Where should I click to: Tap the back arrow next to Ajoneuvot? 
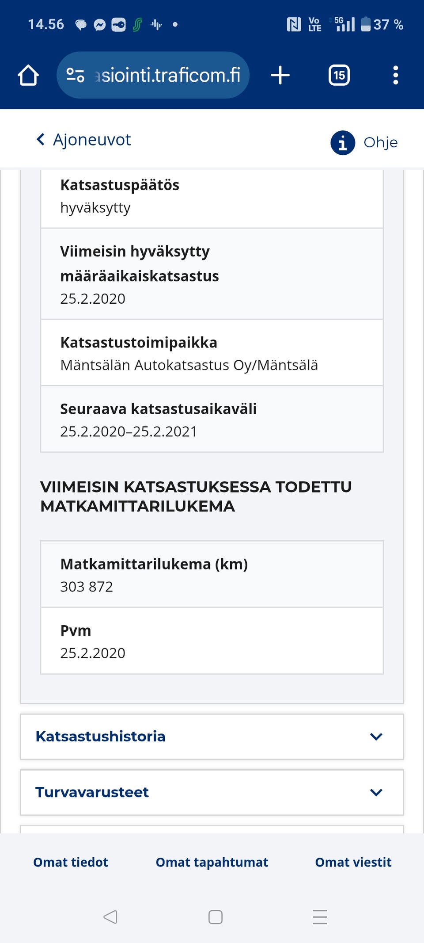pyautogui.click(x=40, y=140)
